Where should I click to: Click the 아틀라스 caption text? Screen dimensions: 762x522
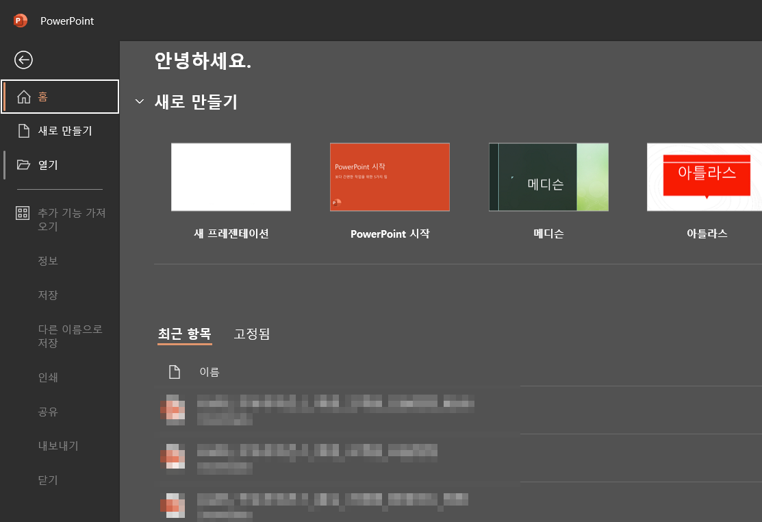tap(707, 234)
